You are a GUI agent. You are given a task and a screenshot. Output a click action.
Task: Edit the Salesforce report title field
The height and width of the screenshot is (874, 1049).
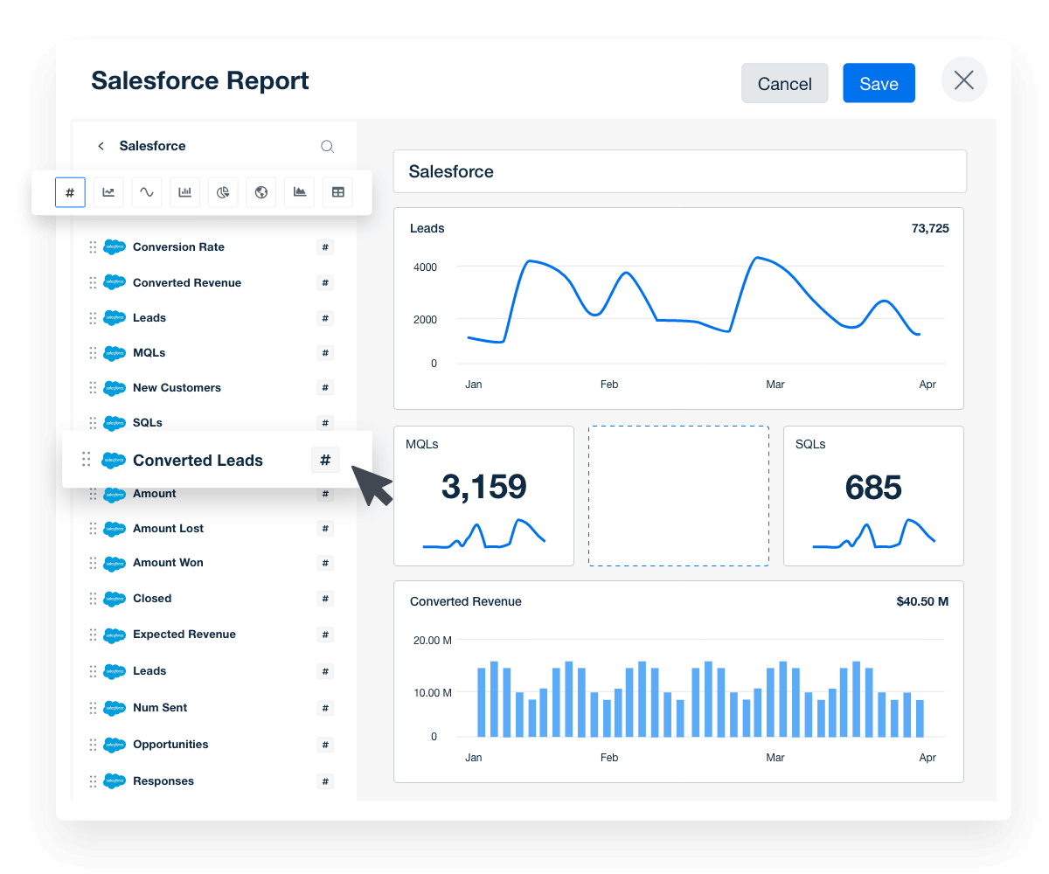[x=679, y=171]
